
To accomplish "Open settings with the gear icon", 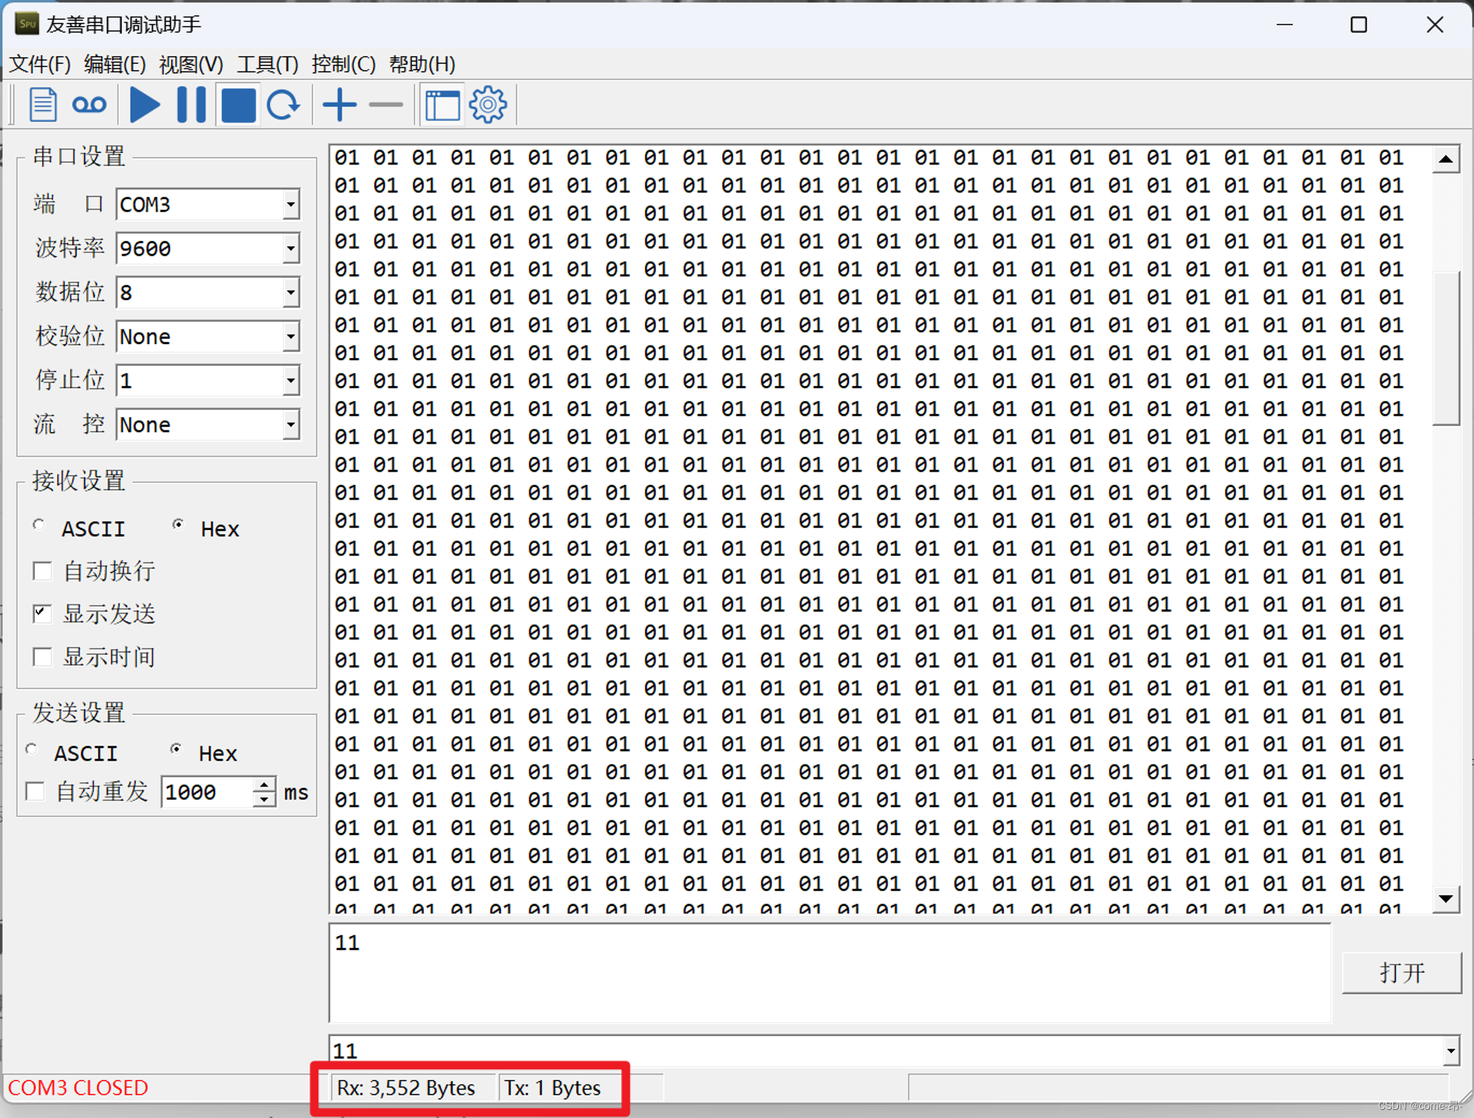I will tap(488, 105).
